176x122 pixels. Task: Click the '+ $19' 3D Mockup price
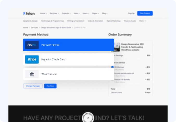coord(148,67)
